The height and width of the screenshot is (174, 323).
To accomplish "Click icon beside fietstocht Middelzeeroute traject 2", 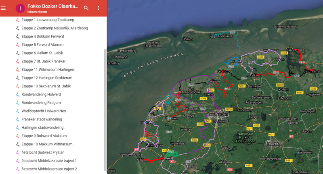I will tap(18, 169).
